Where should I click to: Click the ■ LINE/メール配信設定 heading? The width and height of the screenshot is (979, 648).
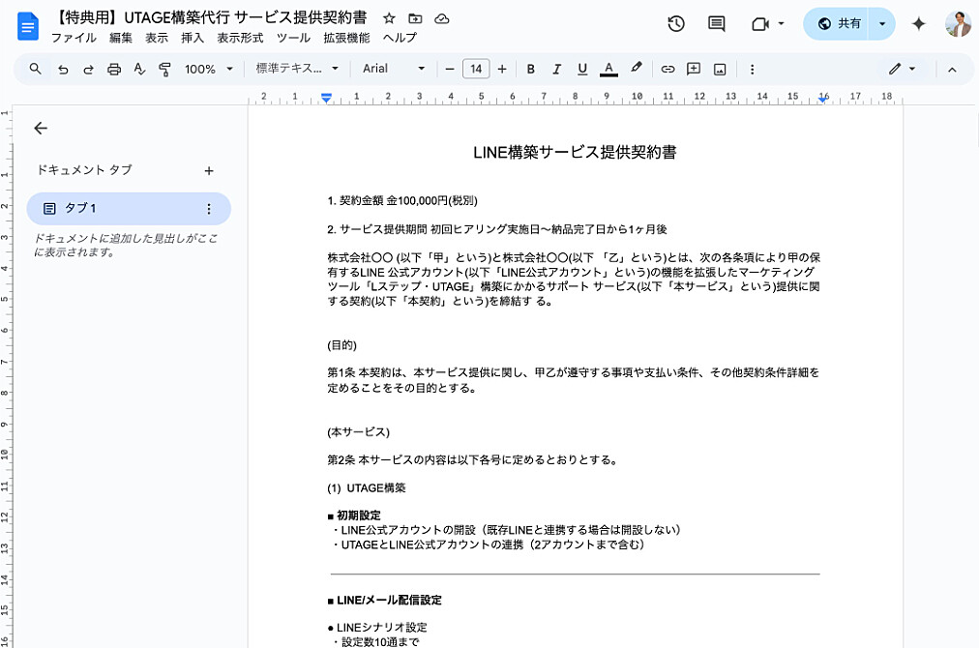coord(384,601)
